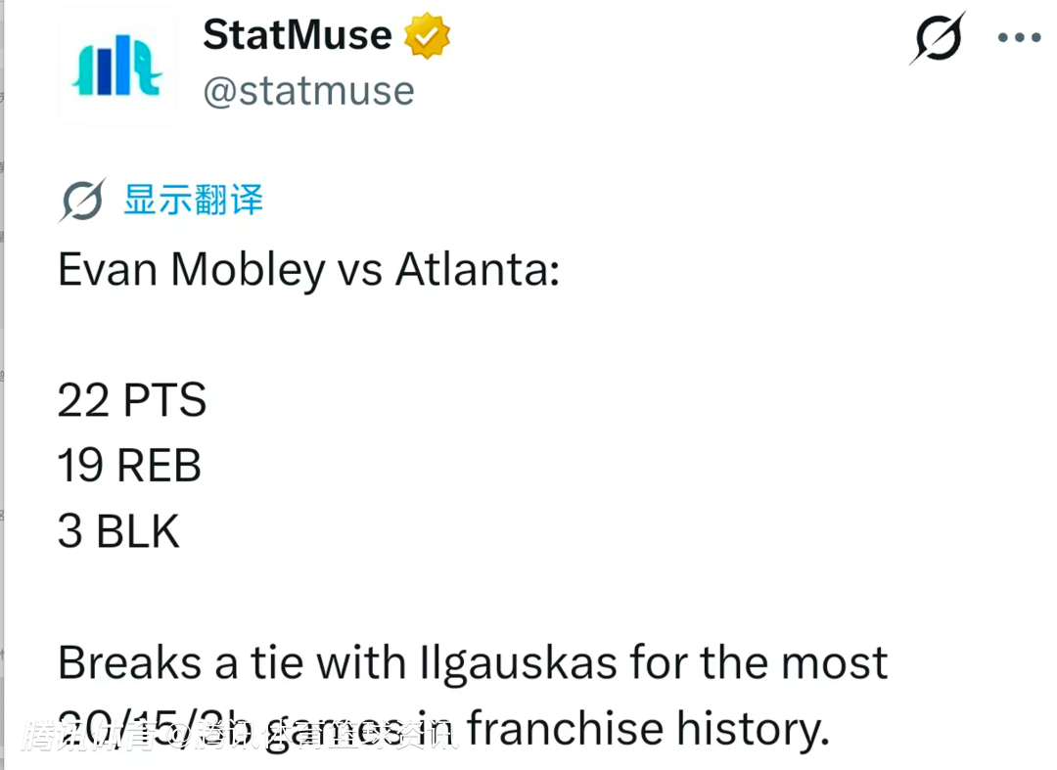This screenshot has height=770, width=1057.
Task: Click the "22 PTS" stat line
Action: [x=132, y=401]
